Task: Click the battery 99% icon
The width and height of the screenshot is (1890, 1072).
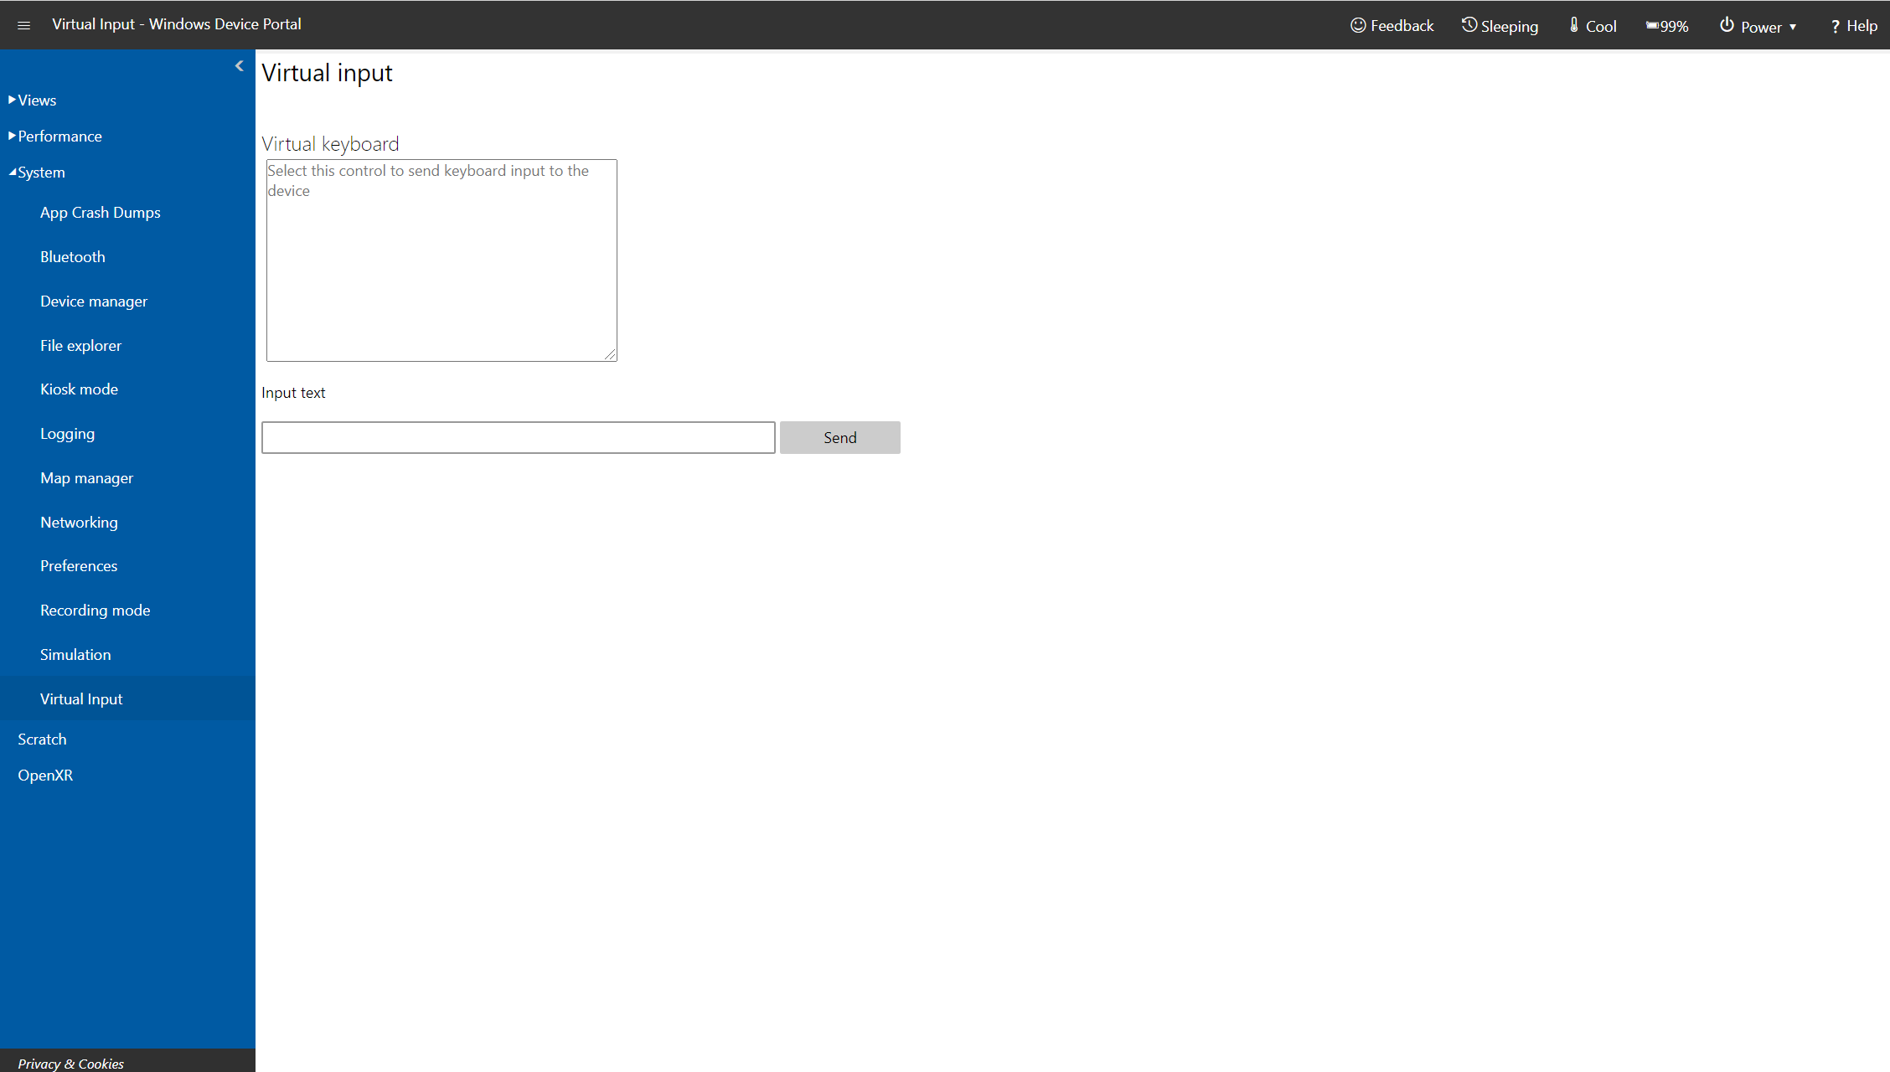Action: 1668,24
